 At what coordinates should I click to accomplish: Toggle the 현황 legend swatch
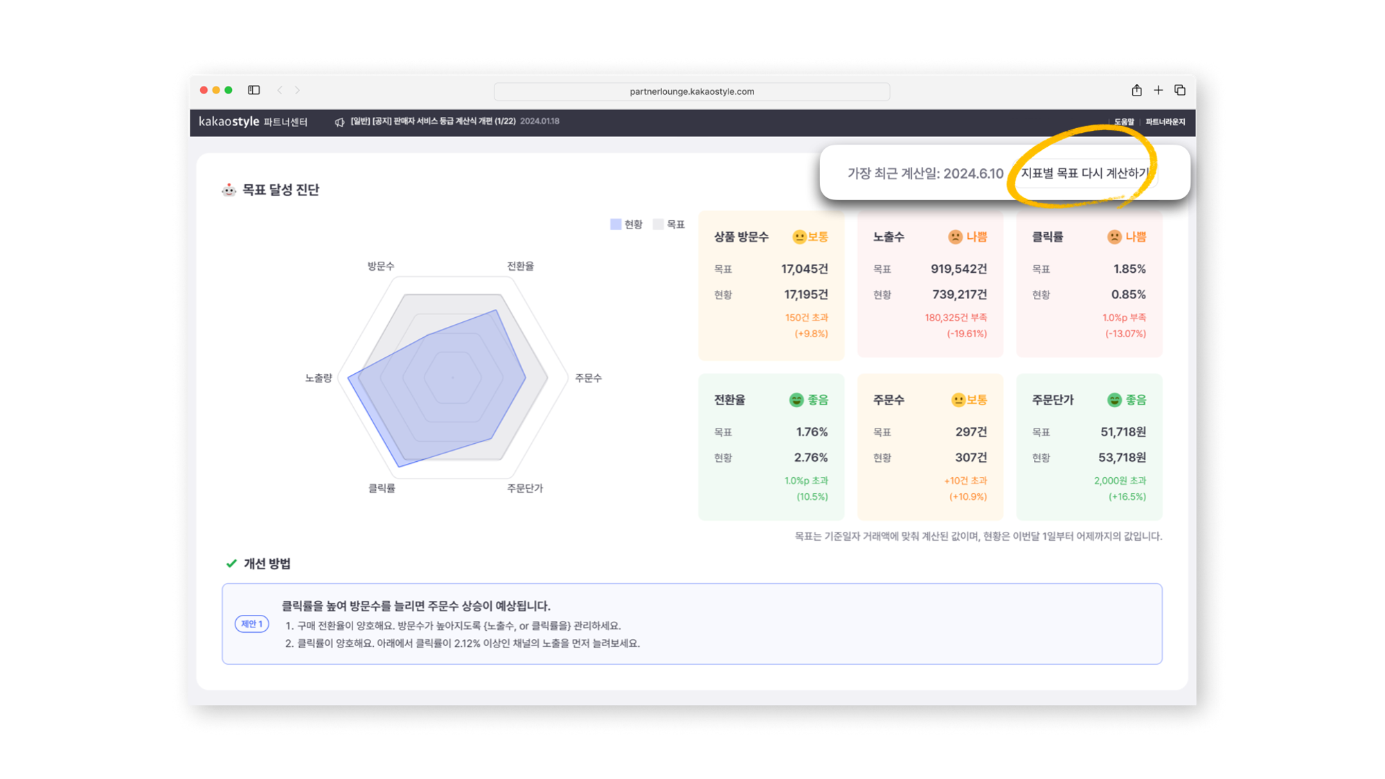[x=616, y=224]
